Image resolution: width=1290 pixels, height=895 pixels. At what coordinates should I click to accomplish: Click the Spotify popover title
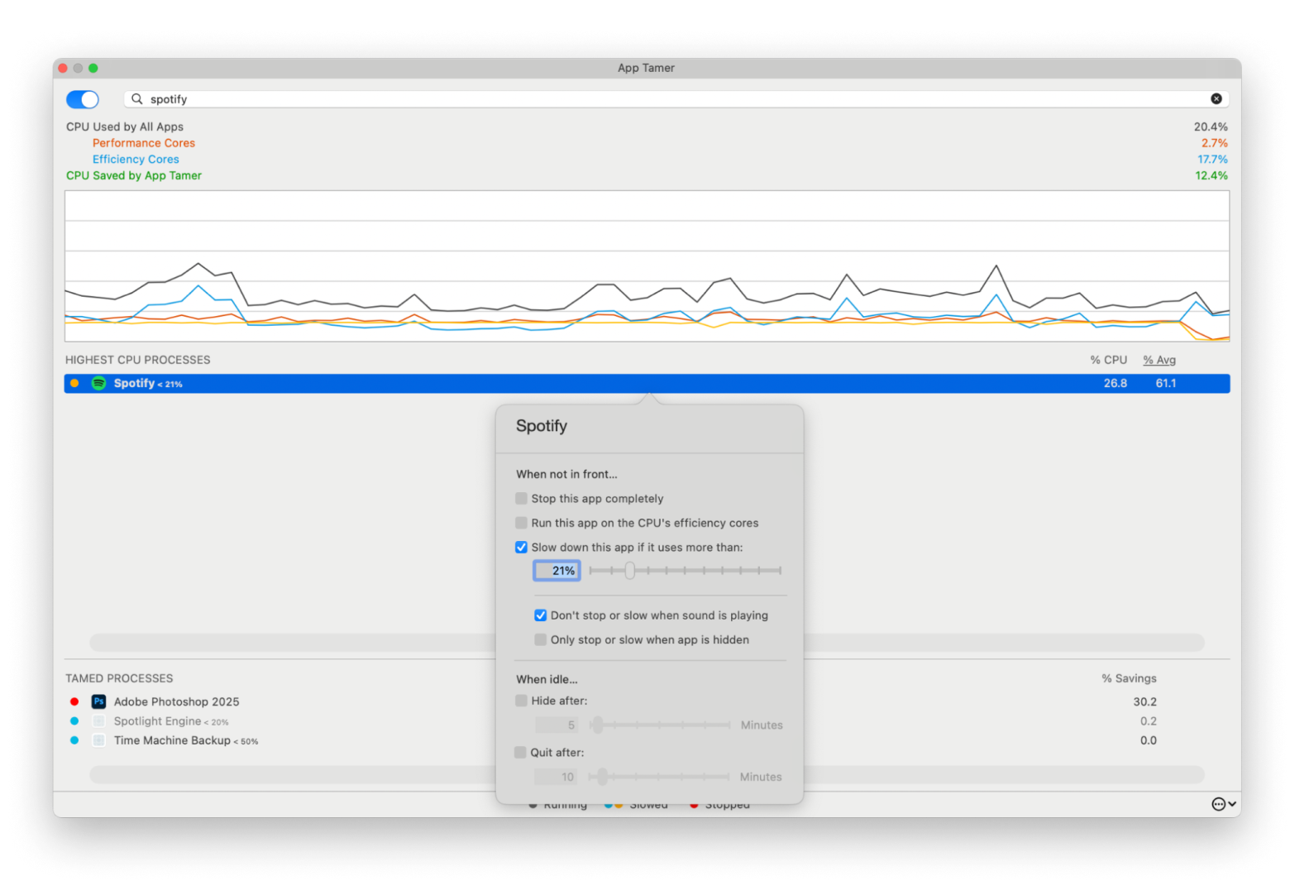click(542, 426)
